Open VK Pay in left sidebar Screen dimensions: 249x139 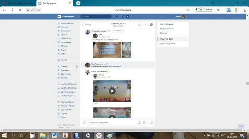pyautogui.click(x=64, y=60)
